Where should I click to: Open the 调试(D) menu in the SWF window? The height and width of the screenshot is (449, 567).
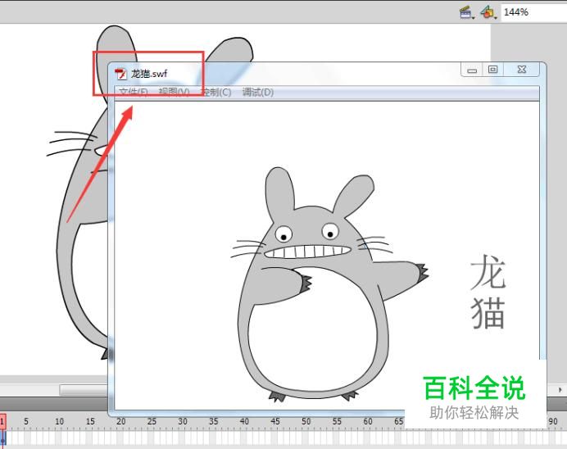[x=258, y=93]
